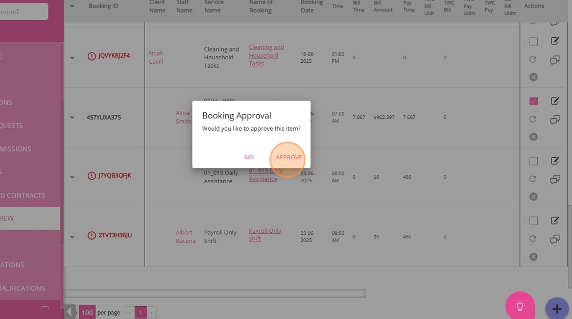Focus the search someone input field
The height and width of the screenshot is (319, 572).
pos(23,12)
